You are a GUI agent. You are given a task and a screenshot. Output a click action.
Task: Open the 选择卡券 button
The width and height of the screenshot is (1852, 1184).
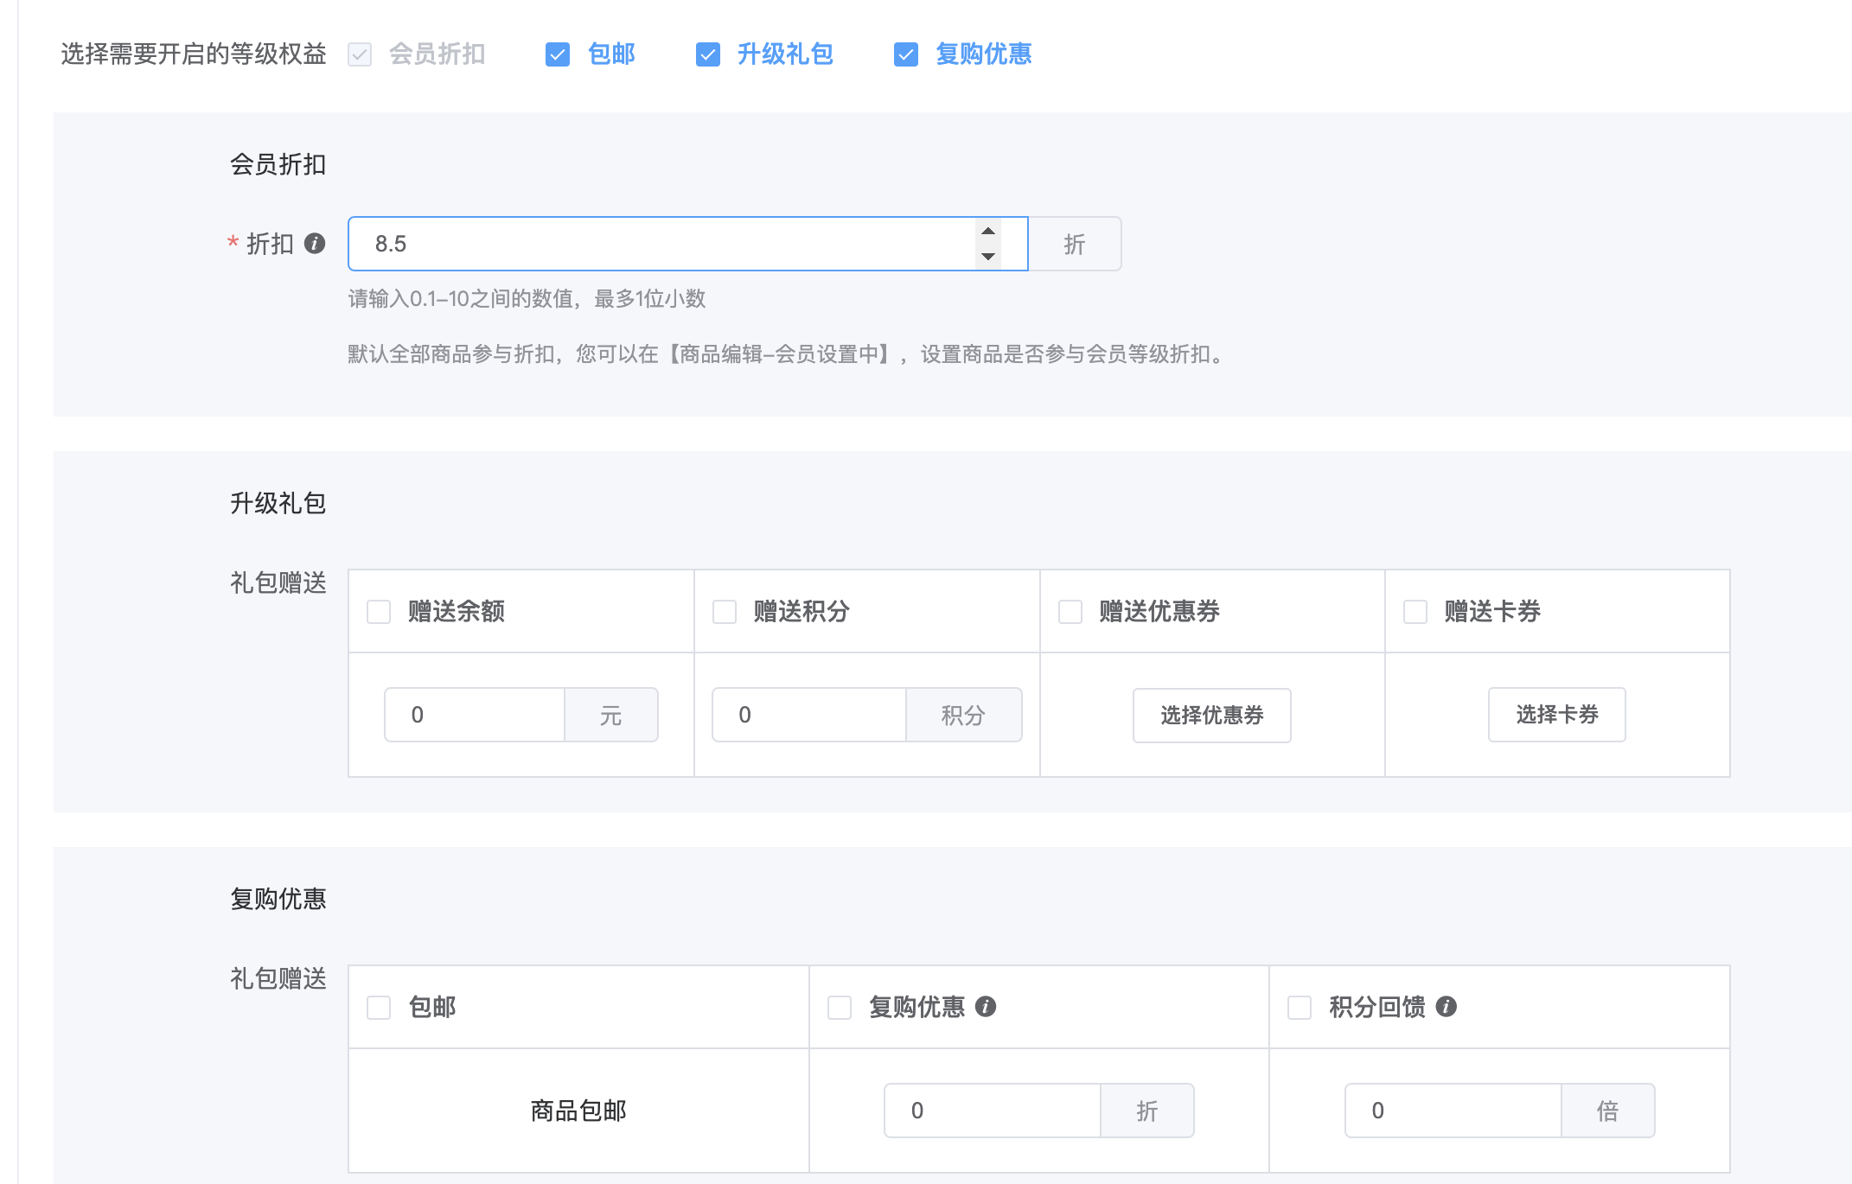pos(1557,715)
